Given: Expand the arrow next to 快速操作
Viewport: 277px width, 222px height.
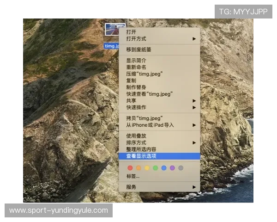Looking at the screenshot, I should (x=194, y=107).
